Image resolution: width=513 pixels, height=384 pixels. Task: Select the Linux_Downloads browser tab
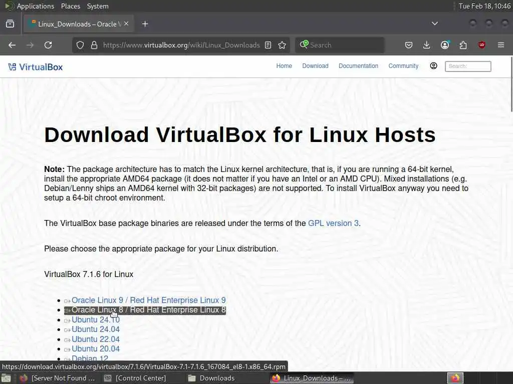point(79,24)
